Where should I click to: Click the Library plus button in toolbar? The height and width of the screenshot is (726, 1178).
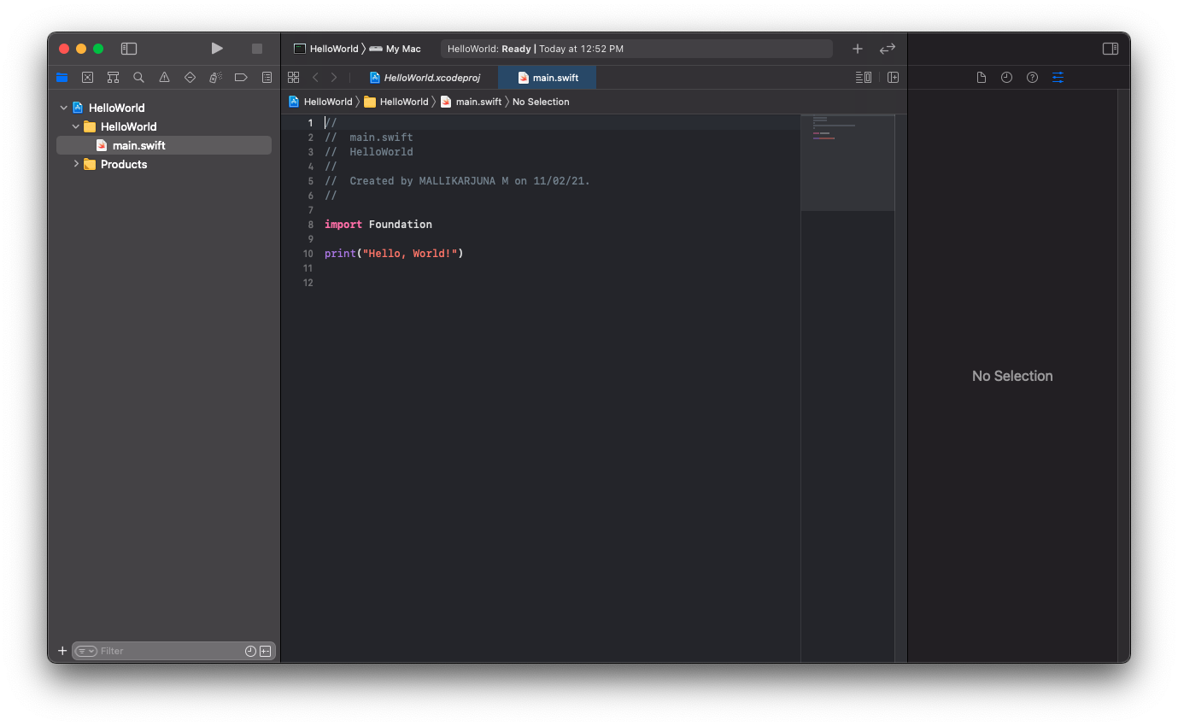(858, 49)
